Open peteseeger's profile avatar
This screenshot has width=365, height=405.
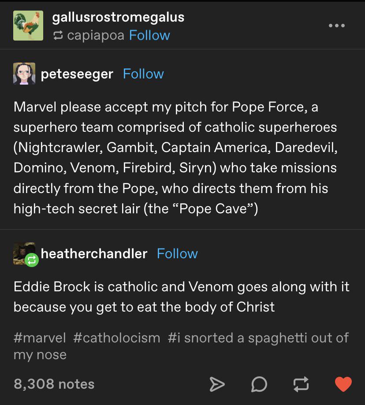[x=24, y=74]
